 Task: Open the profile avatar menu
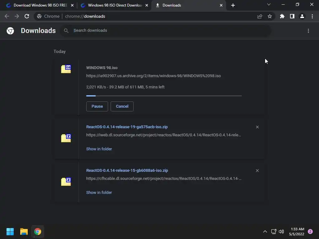click(302, 16)
